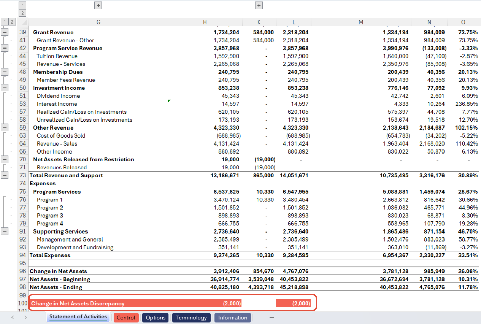Select row 94 header
This screenshot has width=481, height=324.
coord(23,255)
